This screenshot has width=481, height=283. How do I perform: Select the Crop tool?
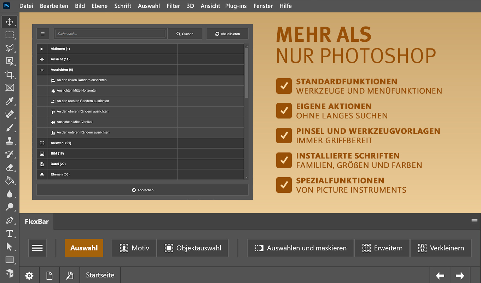coord(10,75)
